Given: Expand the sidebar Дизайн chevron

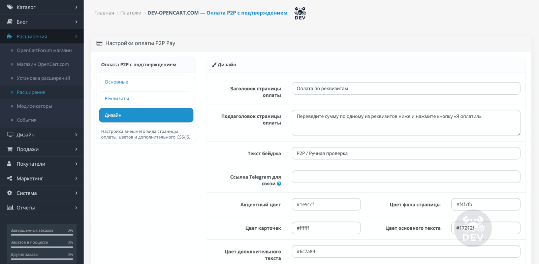Looking at the screenshot, I should click(76, 135).
